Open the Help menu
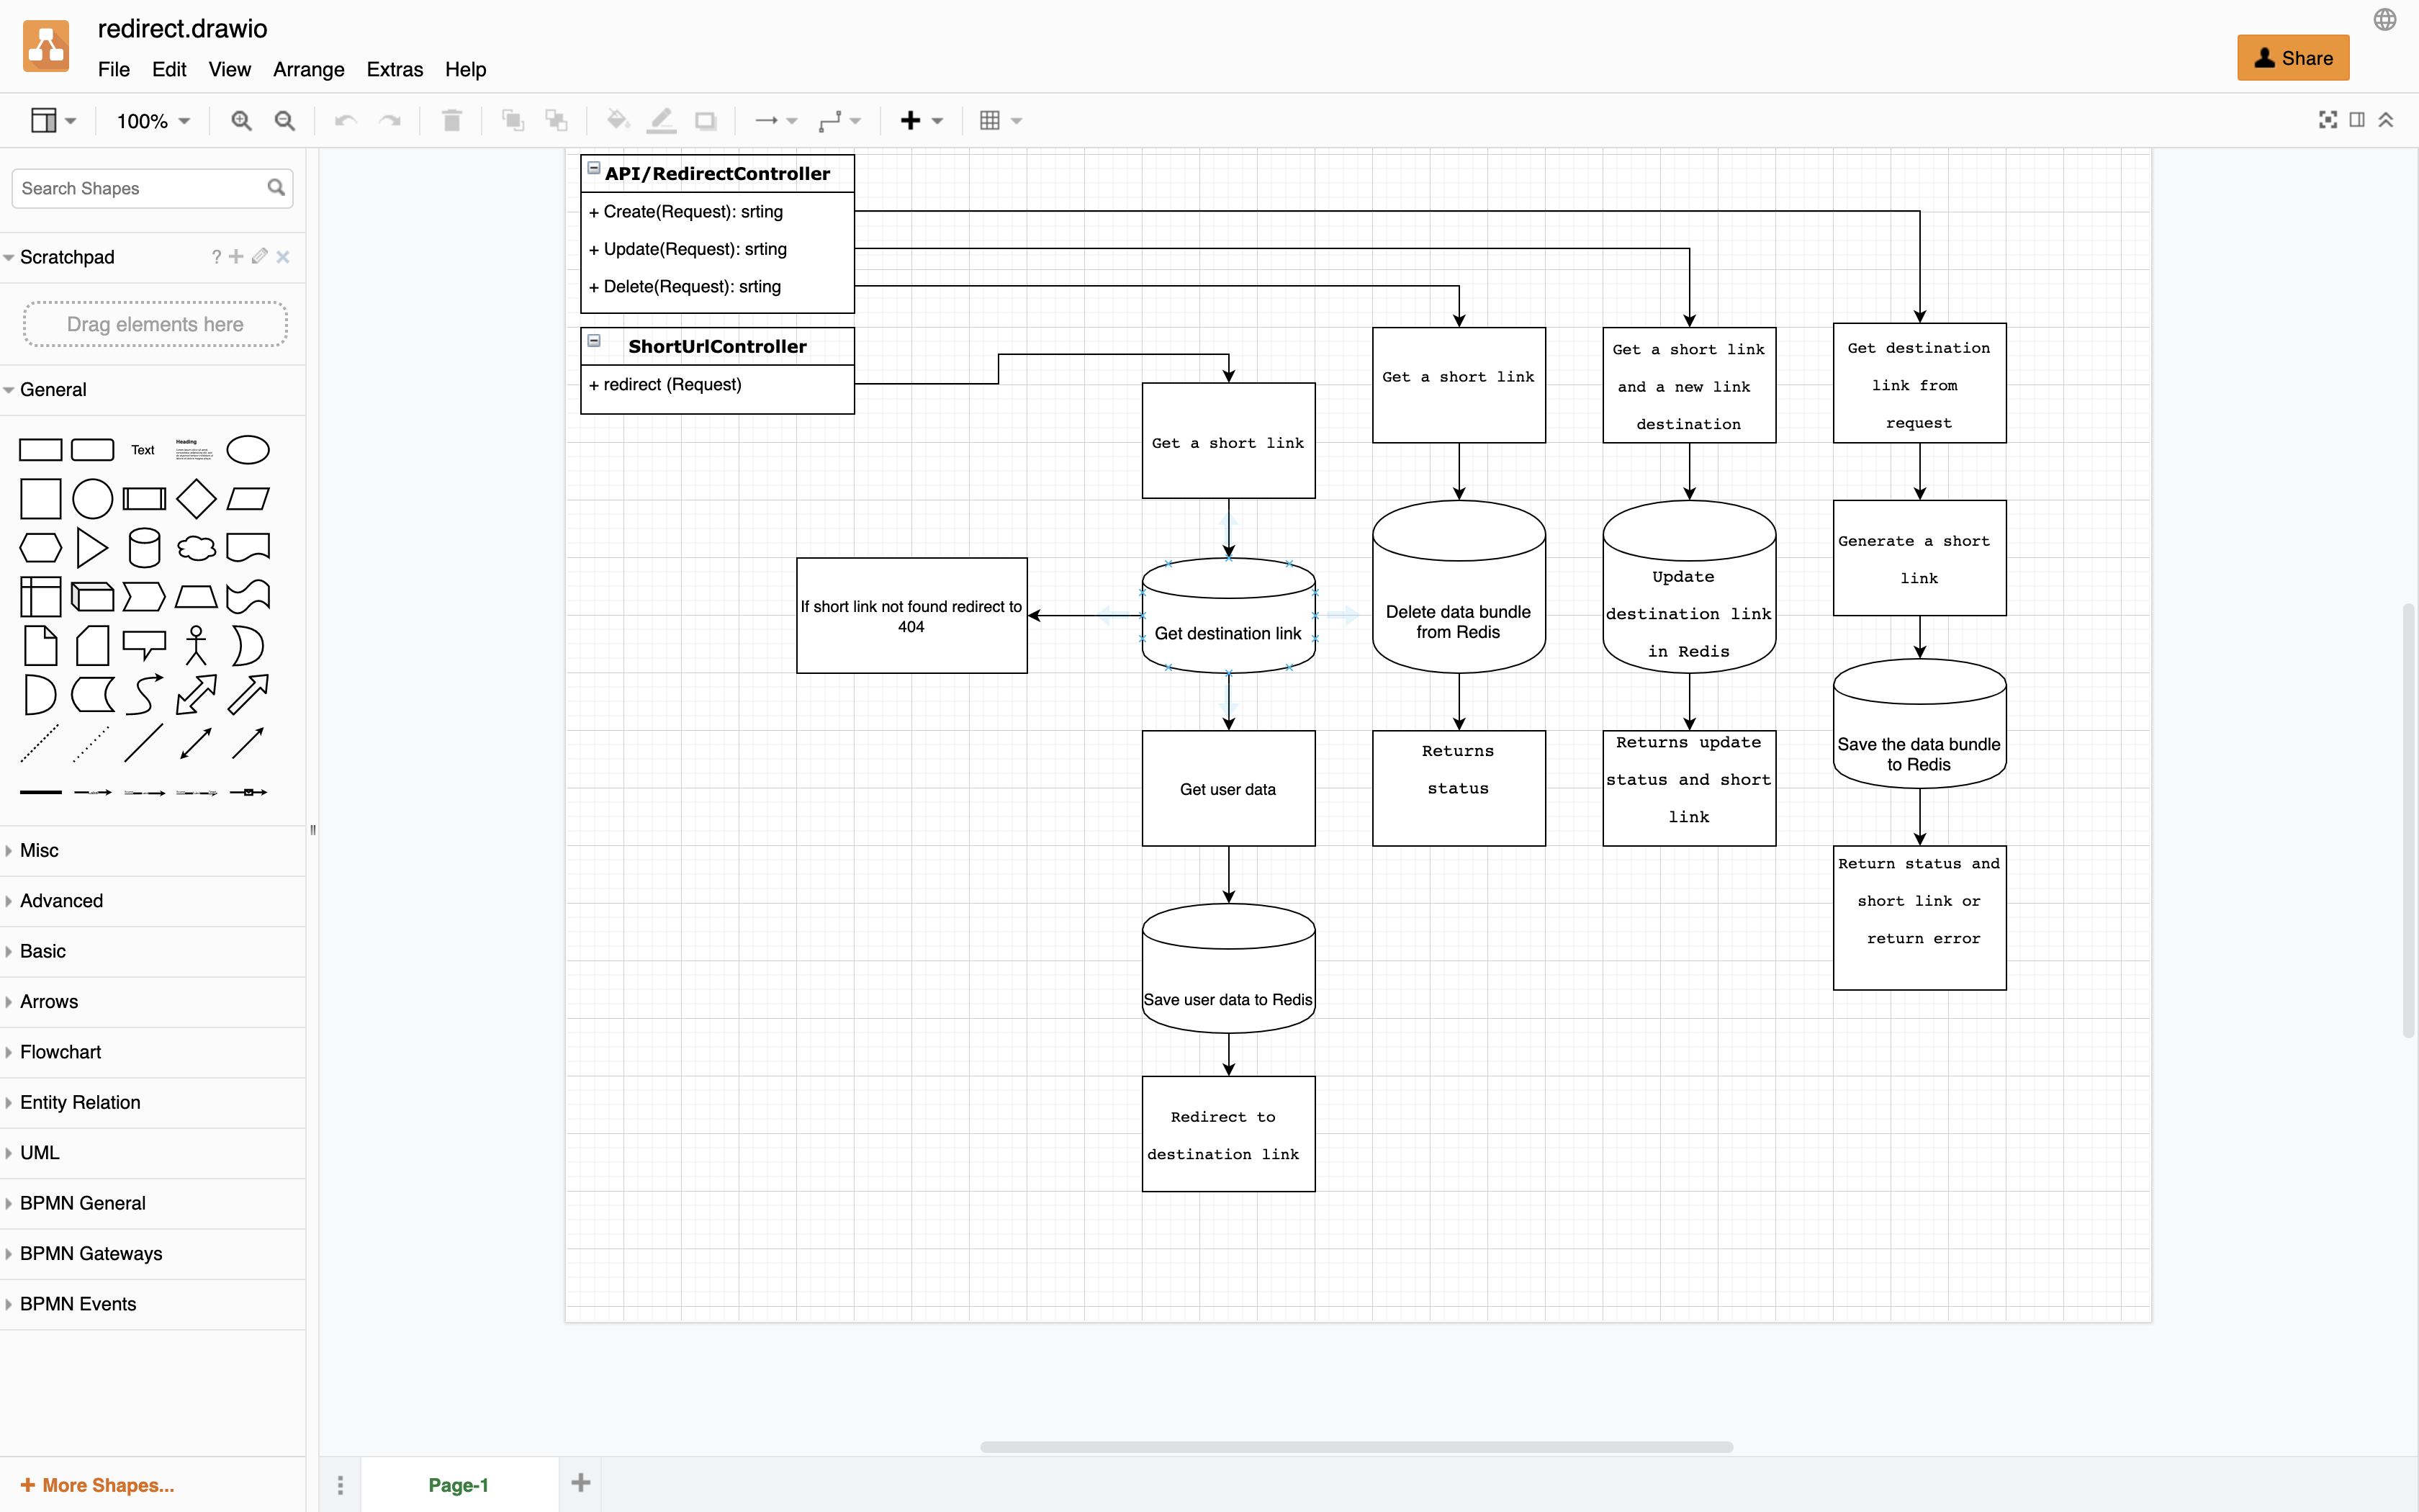The image size is (2419, 1512). (465, 69)
